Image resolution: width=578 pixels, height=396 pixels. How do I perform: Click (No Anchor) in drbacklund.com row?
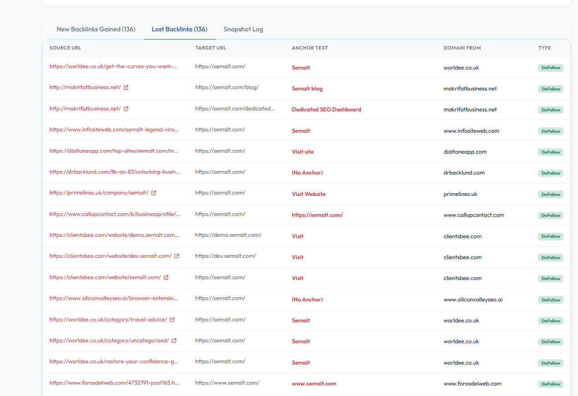(307, 173)
